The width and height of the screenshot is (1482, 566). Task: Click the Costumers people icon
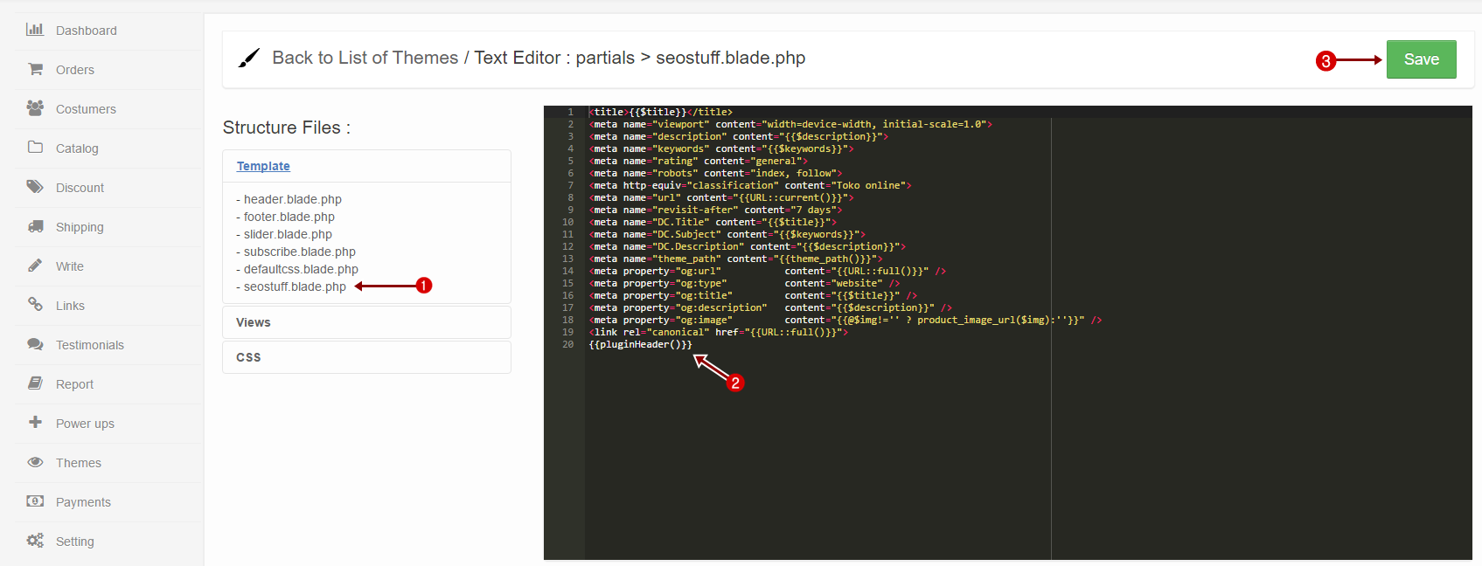pyautogui.click(x=35, y=107)
